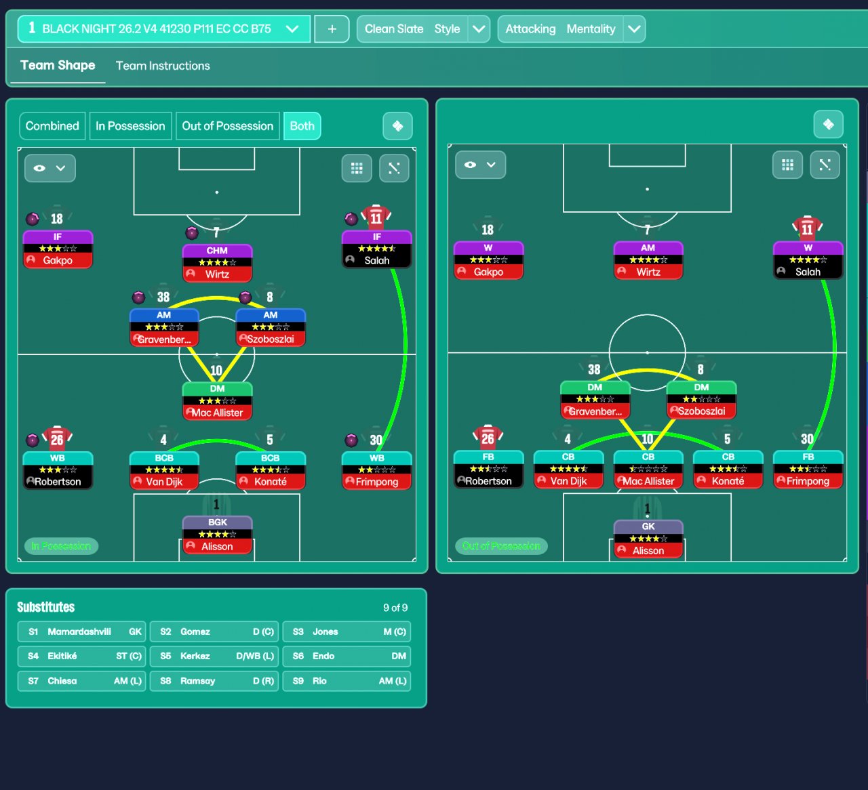Select Gravenberch's DM card on the Out of Possession pitch
The image size is (868, 790).
pyautogui.click(x=595, y=400)
